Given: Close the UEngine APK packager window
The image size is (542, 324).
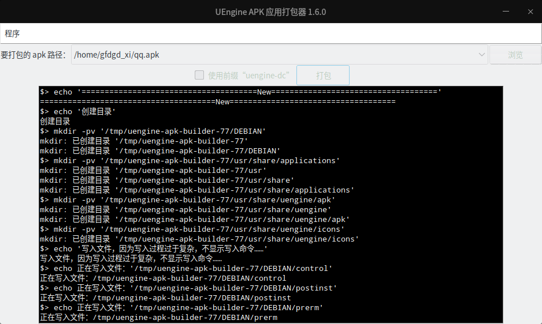Looking at the screenshot, I should [x=530, y=12].
